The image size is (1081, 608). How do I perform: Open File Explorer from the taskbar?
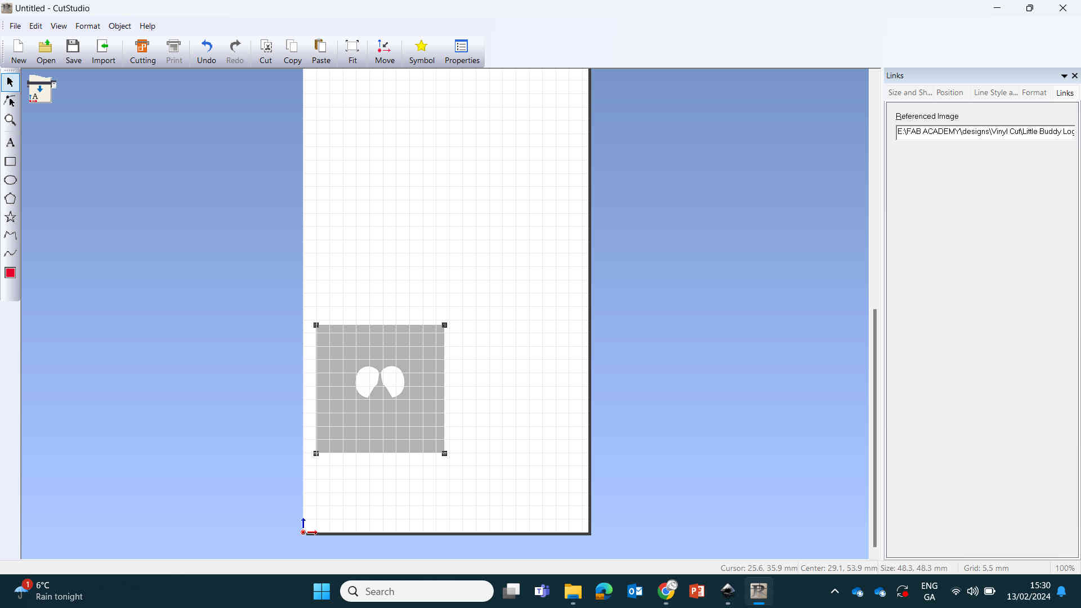(x=573, y=591)
